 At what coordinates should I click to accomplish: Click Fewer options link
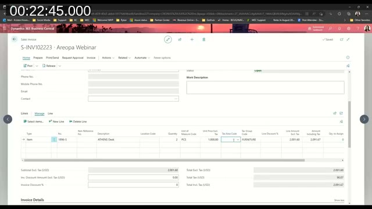(x=162, y=58)
